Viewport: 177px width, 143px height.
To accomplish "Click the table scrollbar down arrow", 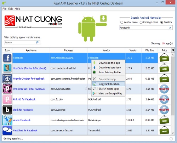I will click(x=173, y=133).
